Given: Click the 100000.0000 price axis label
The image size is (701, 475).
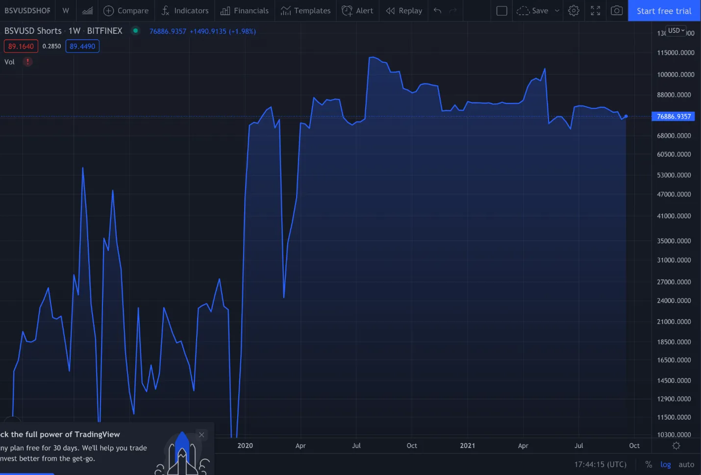Looking at the screenshot, I should point(676,75).
